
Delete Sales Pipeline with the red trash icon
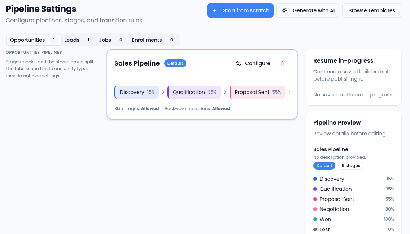pos(283,63)
